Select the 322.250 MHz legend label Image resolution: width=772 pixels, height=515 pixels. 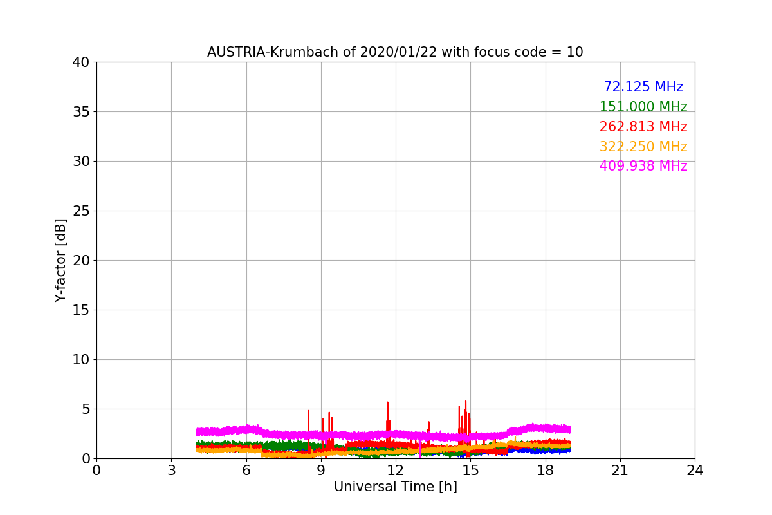(643, 147)
